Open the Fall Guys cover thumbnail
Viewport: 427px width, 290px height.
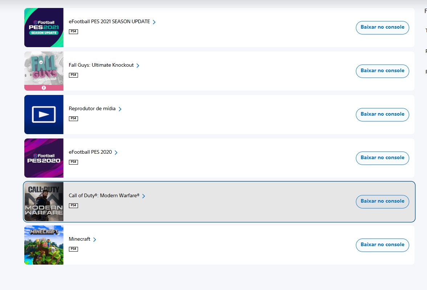tap(44, 71)
